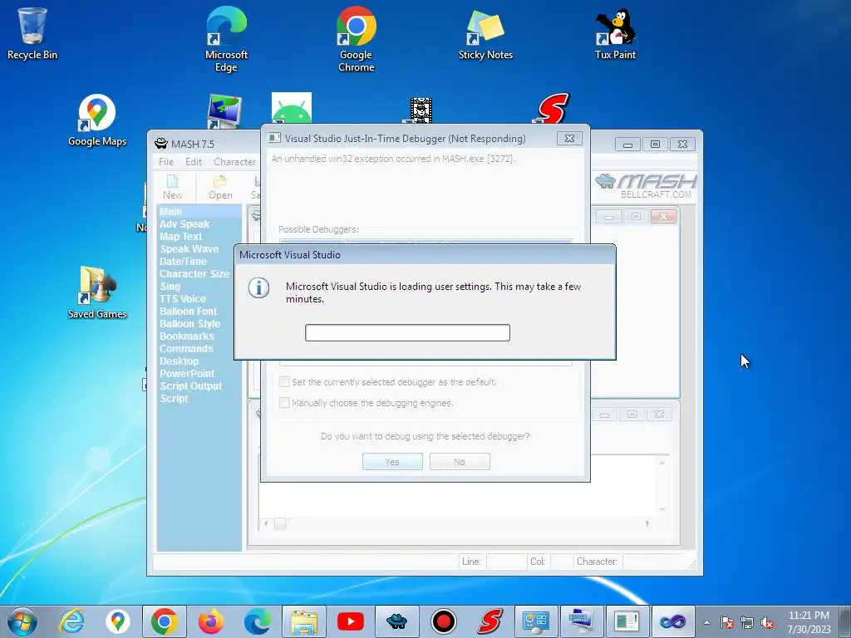
Task: Open the Visual Studio infinity taskbar icon
Action: pyautogui.click(x=673, y=621)
